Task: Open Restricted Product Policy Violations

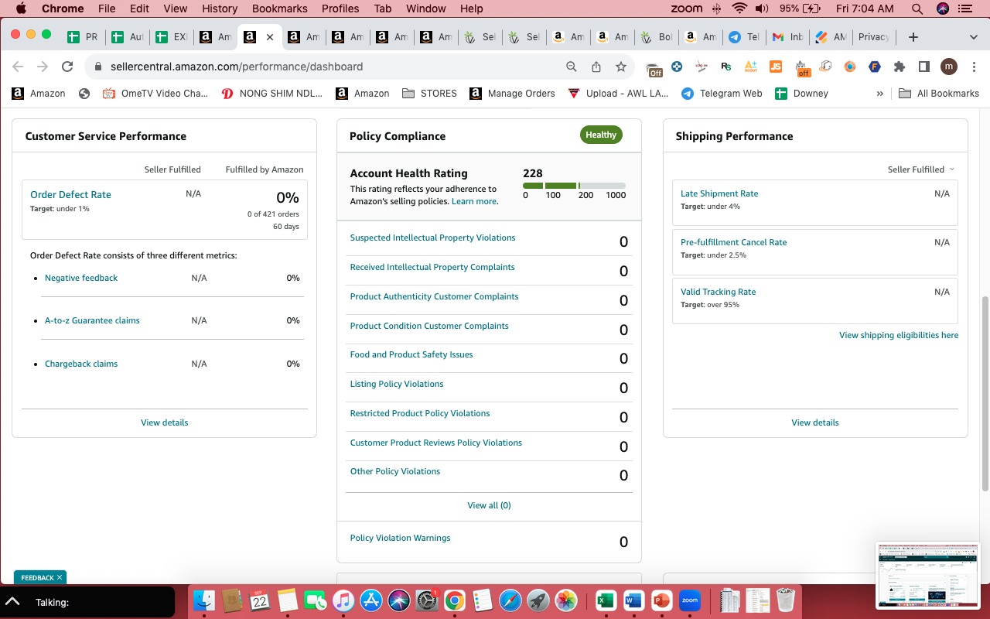Action: point(420,413)
